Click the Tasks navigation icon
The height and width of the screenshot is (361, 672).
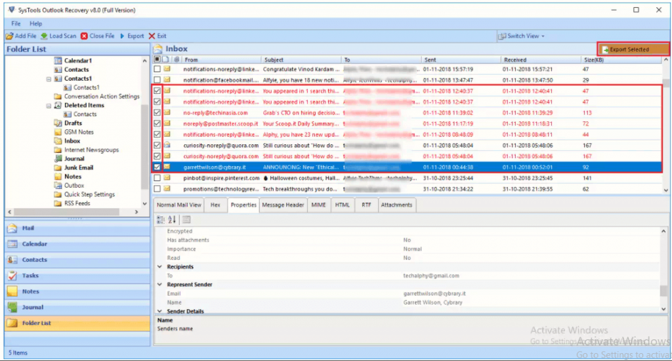[x=12, y=276]
